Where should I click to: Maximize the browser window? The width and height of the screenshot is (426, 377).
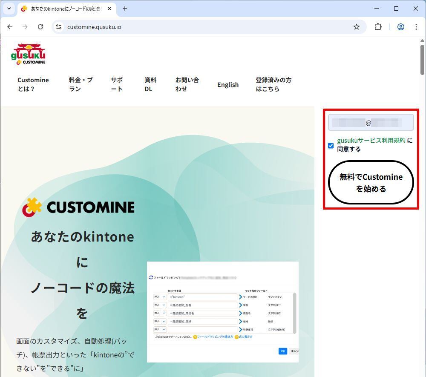[x=396, y=9]
